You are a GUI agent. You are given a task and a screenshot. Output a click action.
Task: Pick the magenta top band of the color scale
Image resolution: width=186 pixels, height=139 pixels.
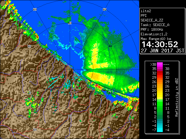(160, 65)
